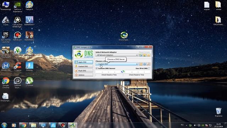Click the network connections monitor icon
Image resolution: width=227 pixels, height=128 pixels.
pyautogui.click(x=144, y=55)
